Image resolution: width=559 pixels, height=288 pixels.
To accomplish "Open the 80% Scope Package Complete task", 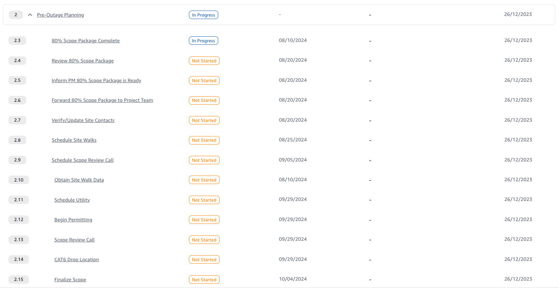I will [85, 41].
